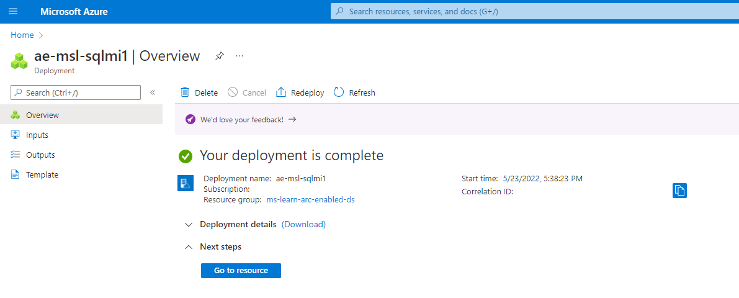Click the purple rocket feedback icon
The image size is (739, 298).
pos(190,119)
